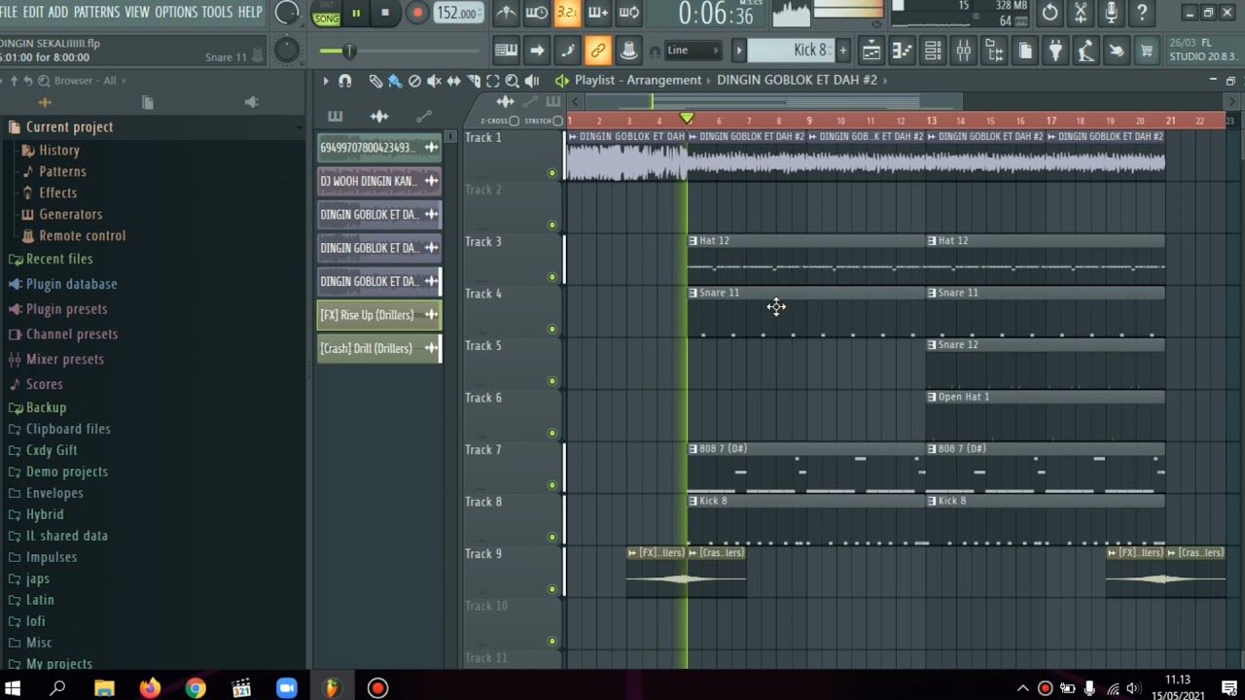Screen dimensions: 1245x700
Task: Click the metronome icon in top toolbar
Action: (506, 13)
